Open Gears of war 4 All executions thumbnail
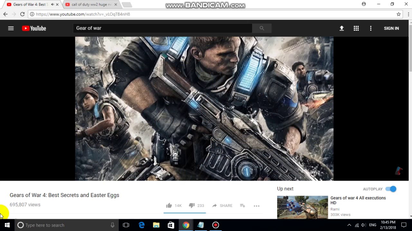Image resolution: width=412 pixels, height=231 pixels. tap(303, 207)
